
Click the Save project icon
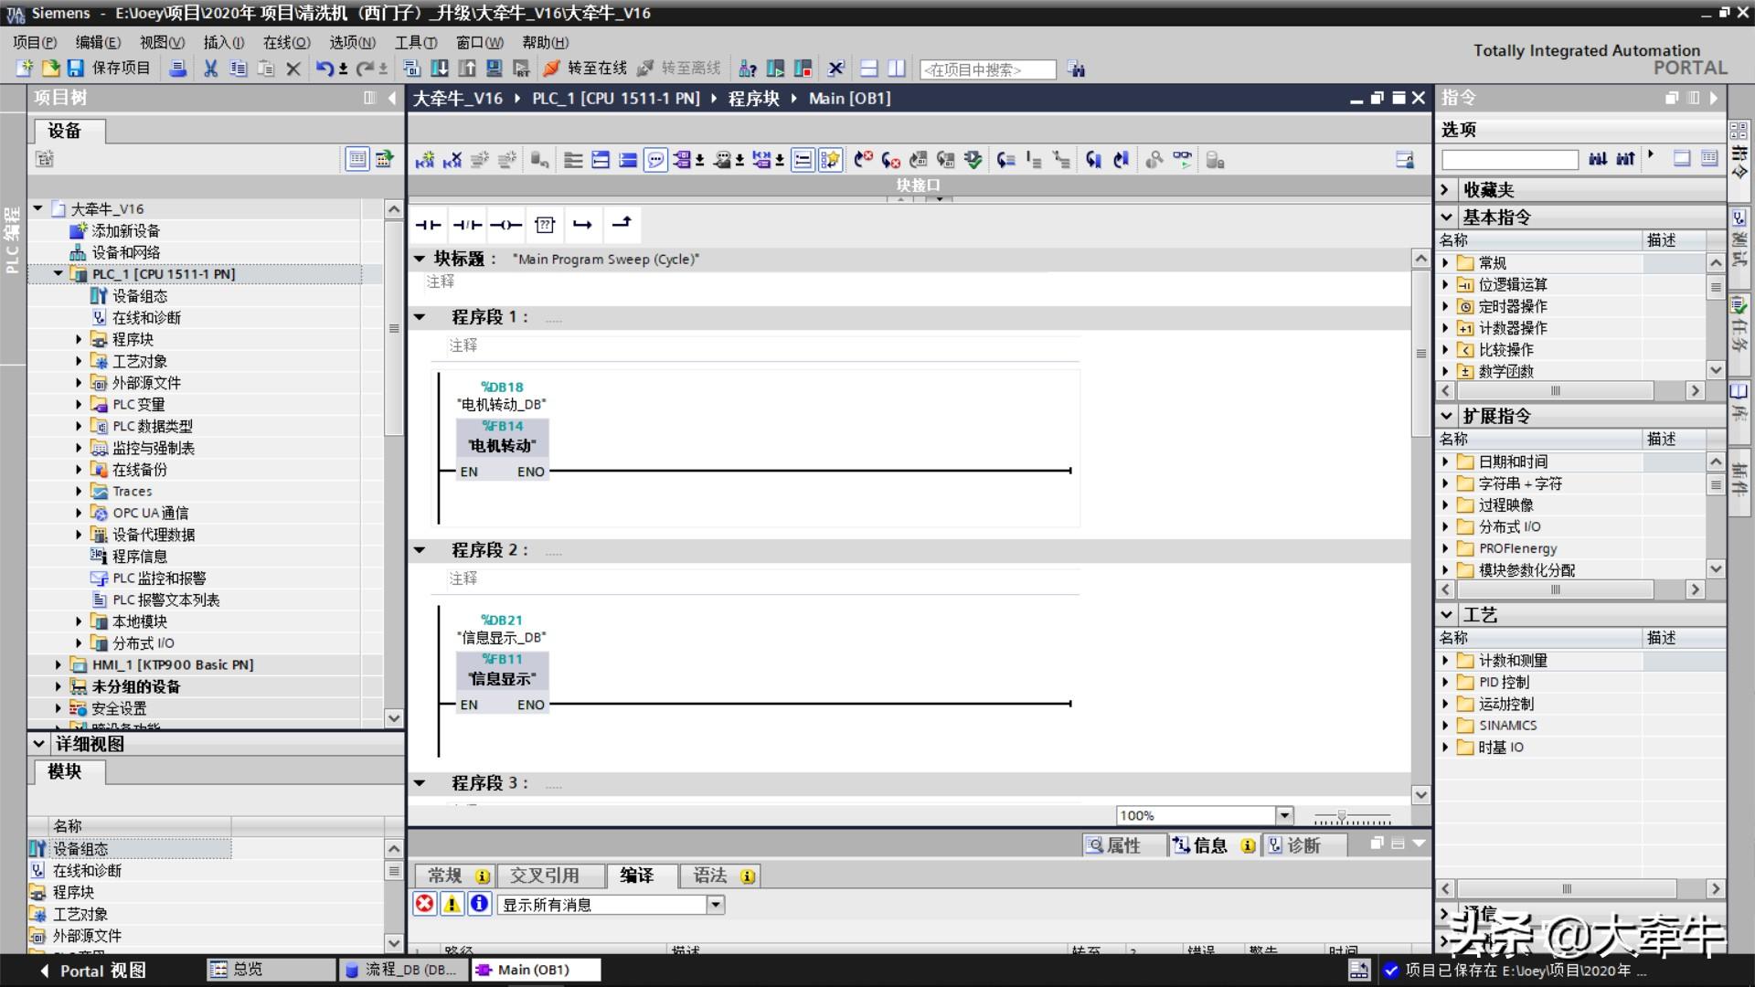click(76, 69)
